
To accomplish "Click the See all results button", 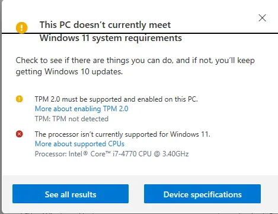I will tap(71, 194).
